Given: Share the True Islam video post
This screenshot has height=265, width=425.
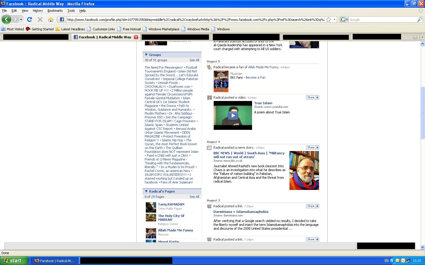Looking at the screenshot, I should coord(312,97).
